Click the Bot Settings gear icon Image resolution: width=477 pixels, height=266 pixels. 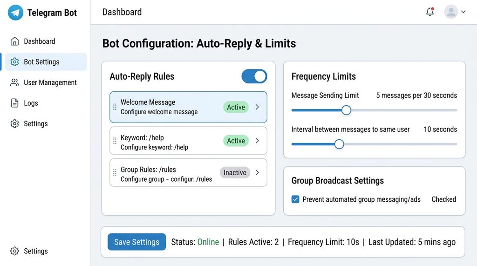pyautogui.click(x=15, y=62)
